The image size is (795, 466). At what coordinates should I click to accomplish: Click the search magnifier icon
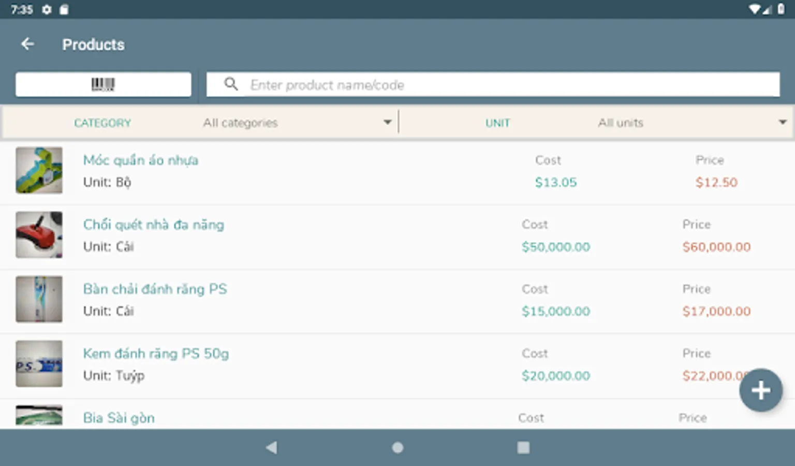231,84
